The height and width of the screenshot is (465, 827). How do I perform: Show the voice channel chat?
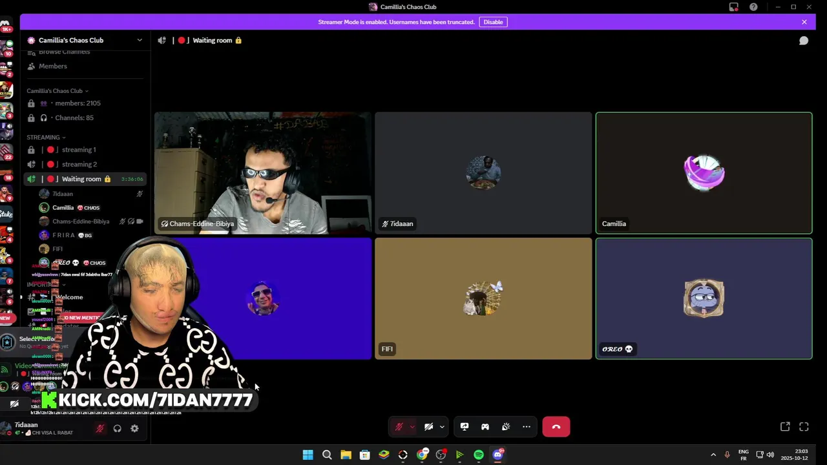click(804, 40)
